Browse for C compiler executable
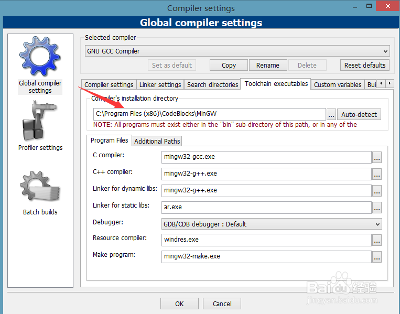Viewport: 400px width, 314px height. 377,157
